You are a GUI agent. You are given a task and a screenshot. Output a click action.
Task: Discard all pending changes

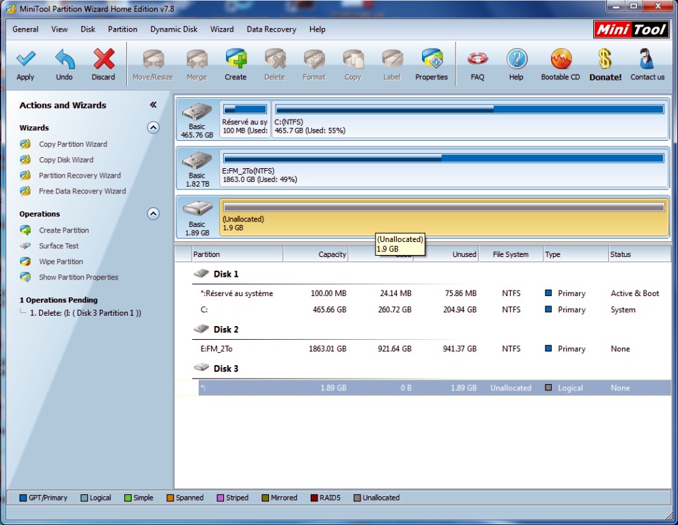(104, 59)
